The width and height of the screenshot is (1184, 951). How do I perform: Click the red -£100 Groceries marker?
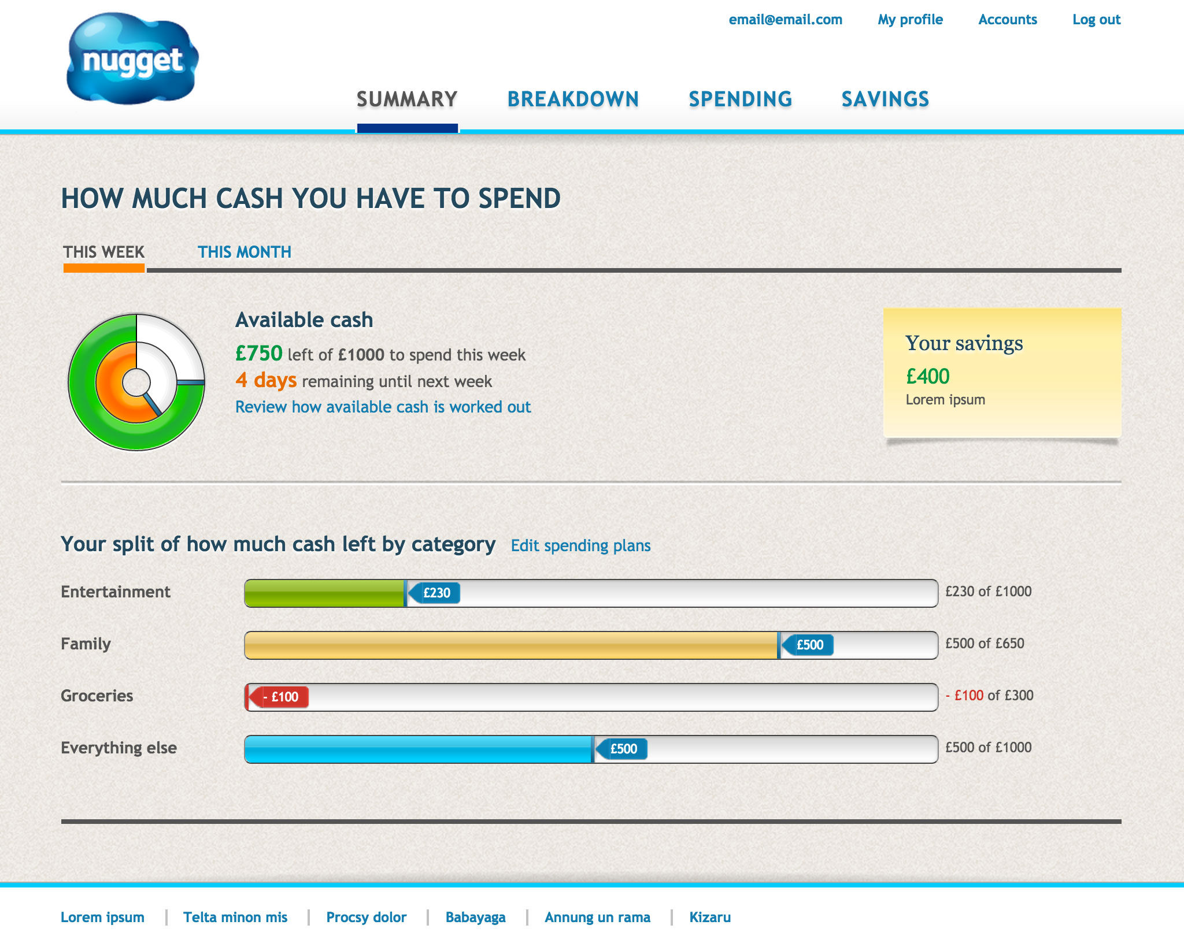[279, 697]
